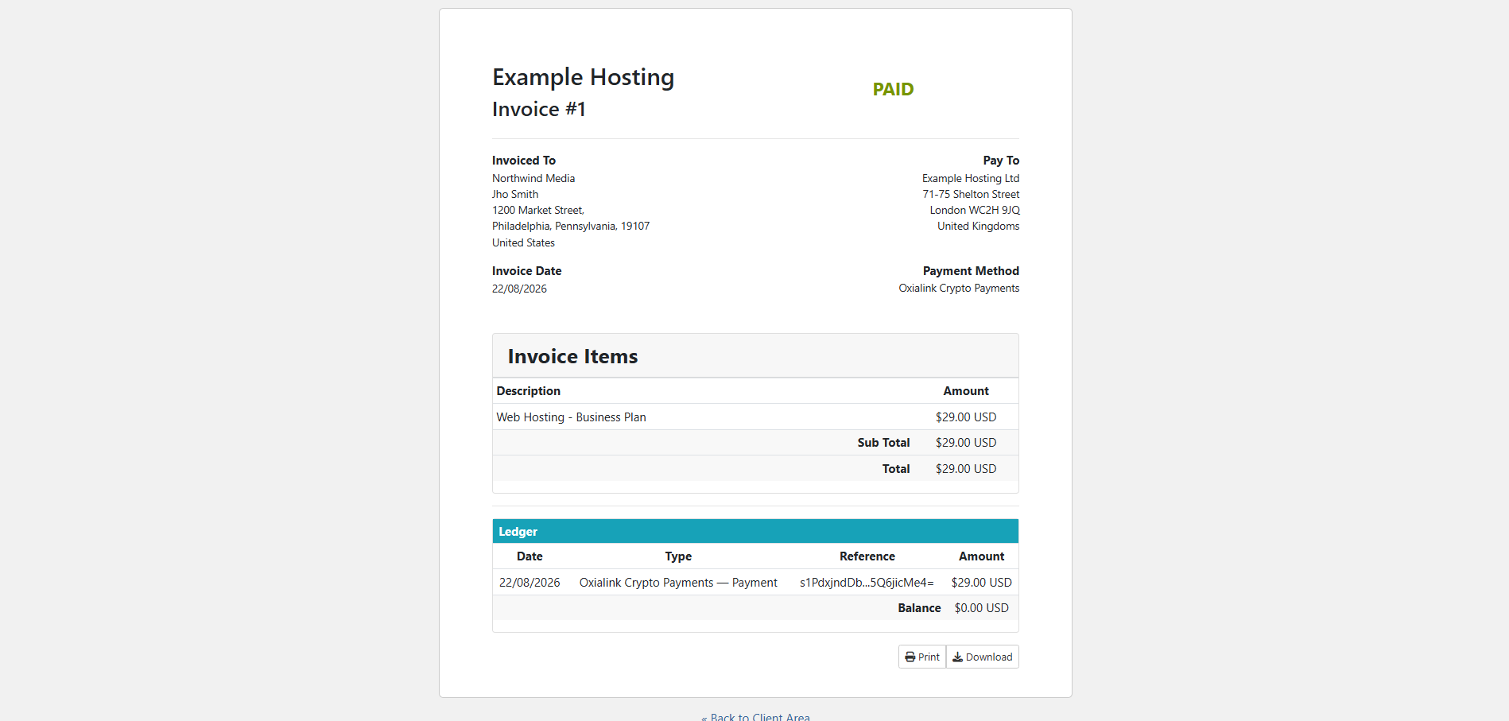Click the Date column header in Ledger
This screenshot has width=1509, height=721.
530,556
